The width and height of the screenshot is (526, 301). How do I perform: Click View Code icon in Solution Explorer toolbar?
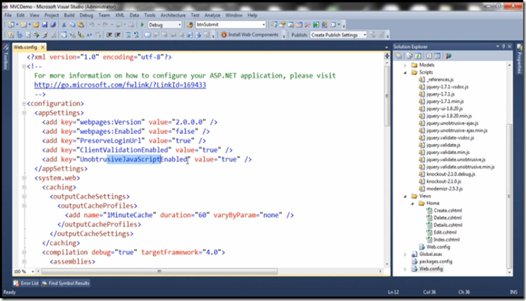(x=429, y=56)
